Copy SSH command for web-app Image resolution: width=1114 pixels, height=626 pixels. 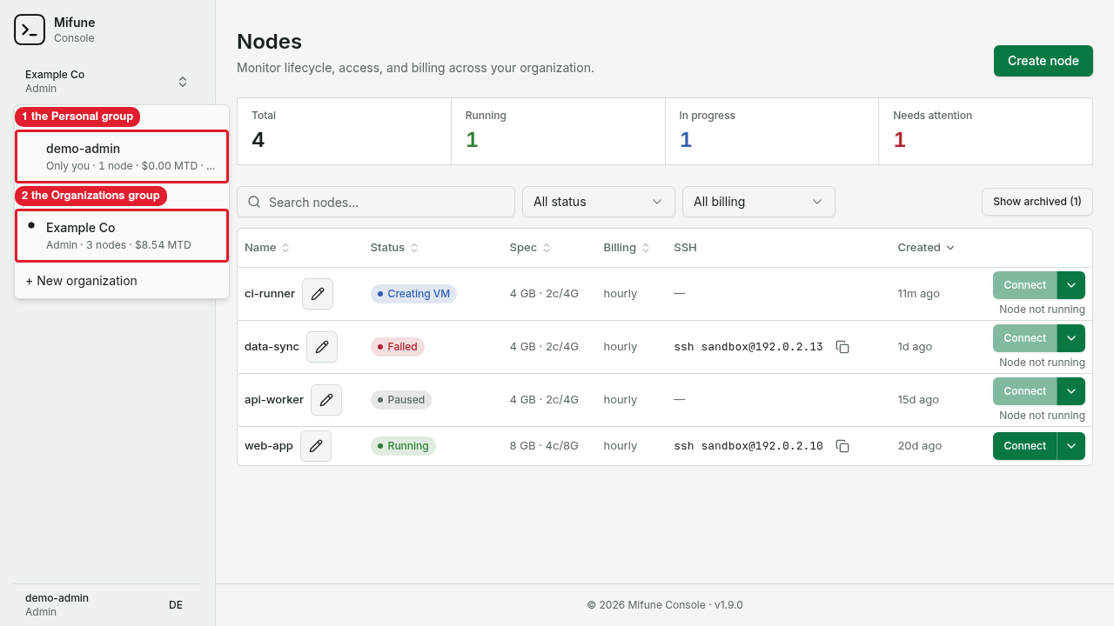pos(842,446)
